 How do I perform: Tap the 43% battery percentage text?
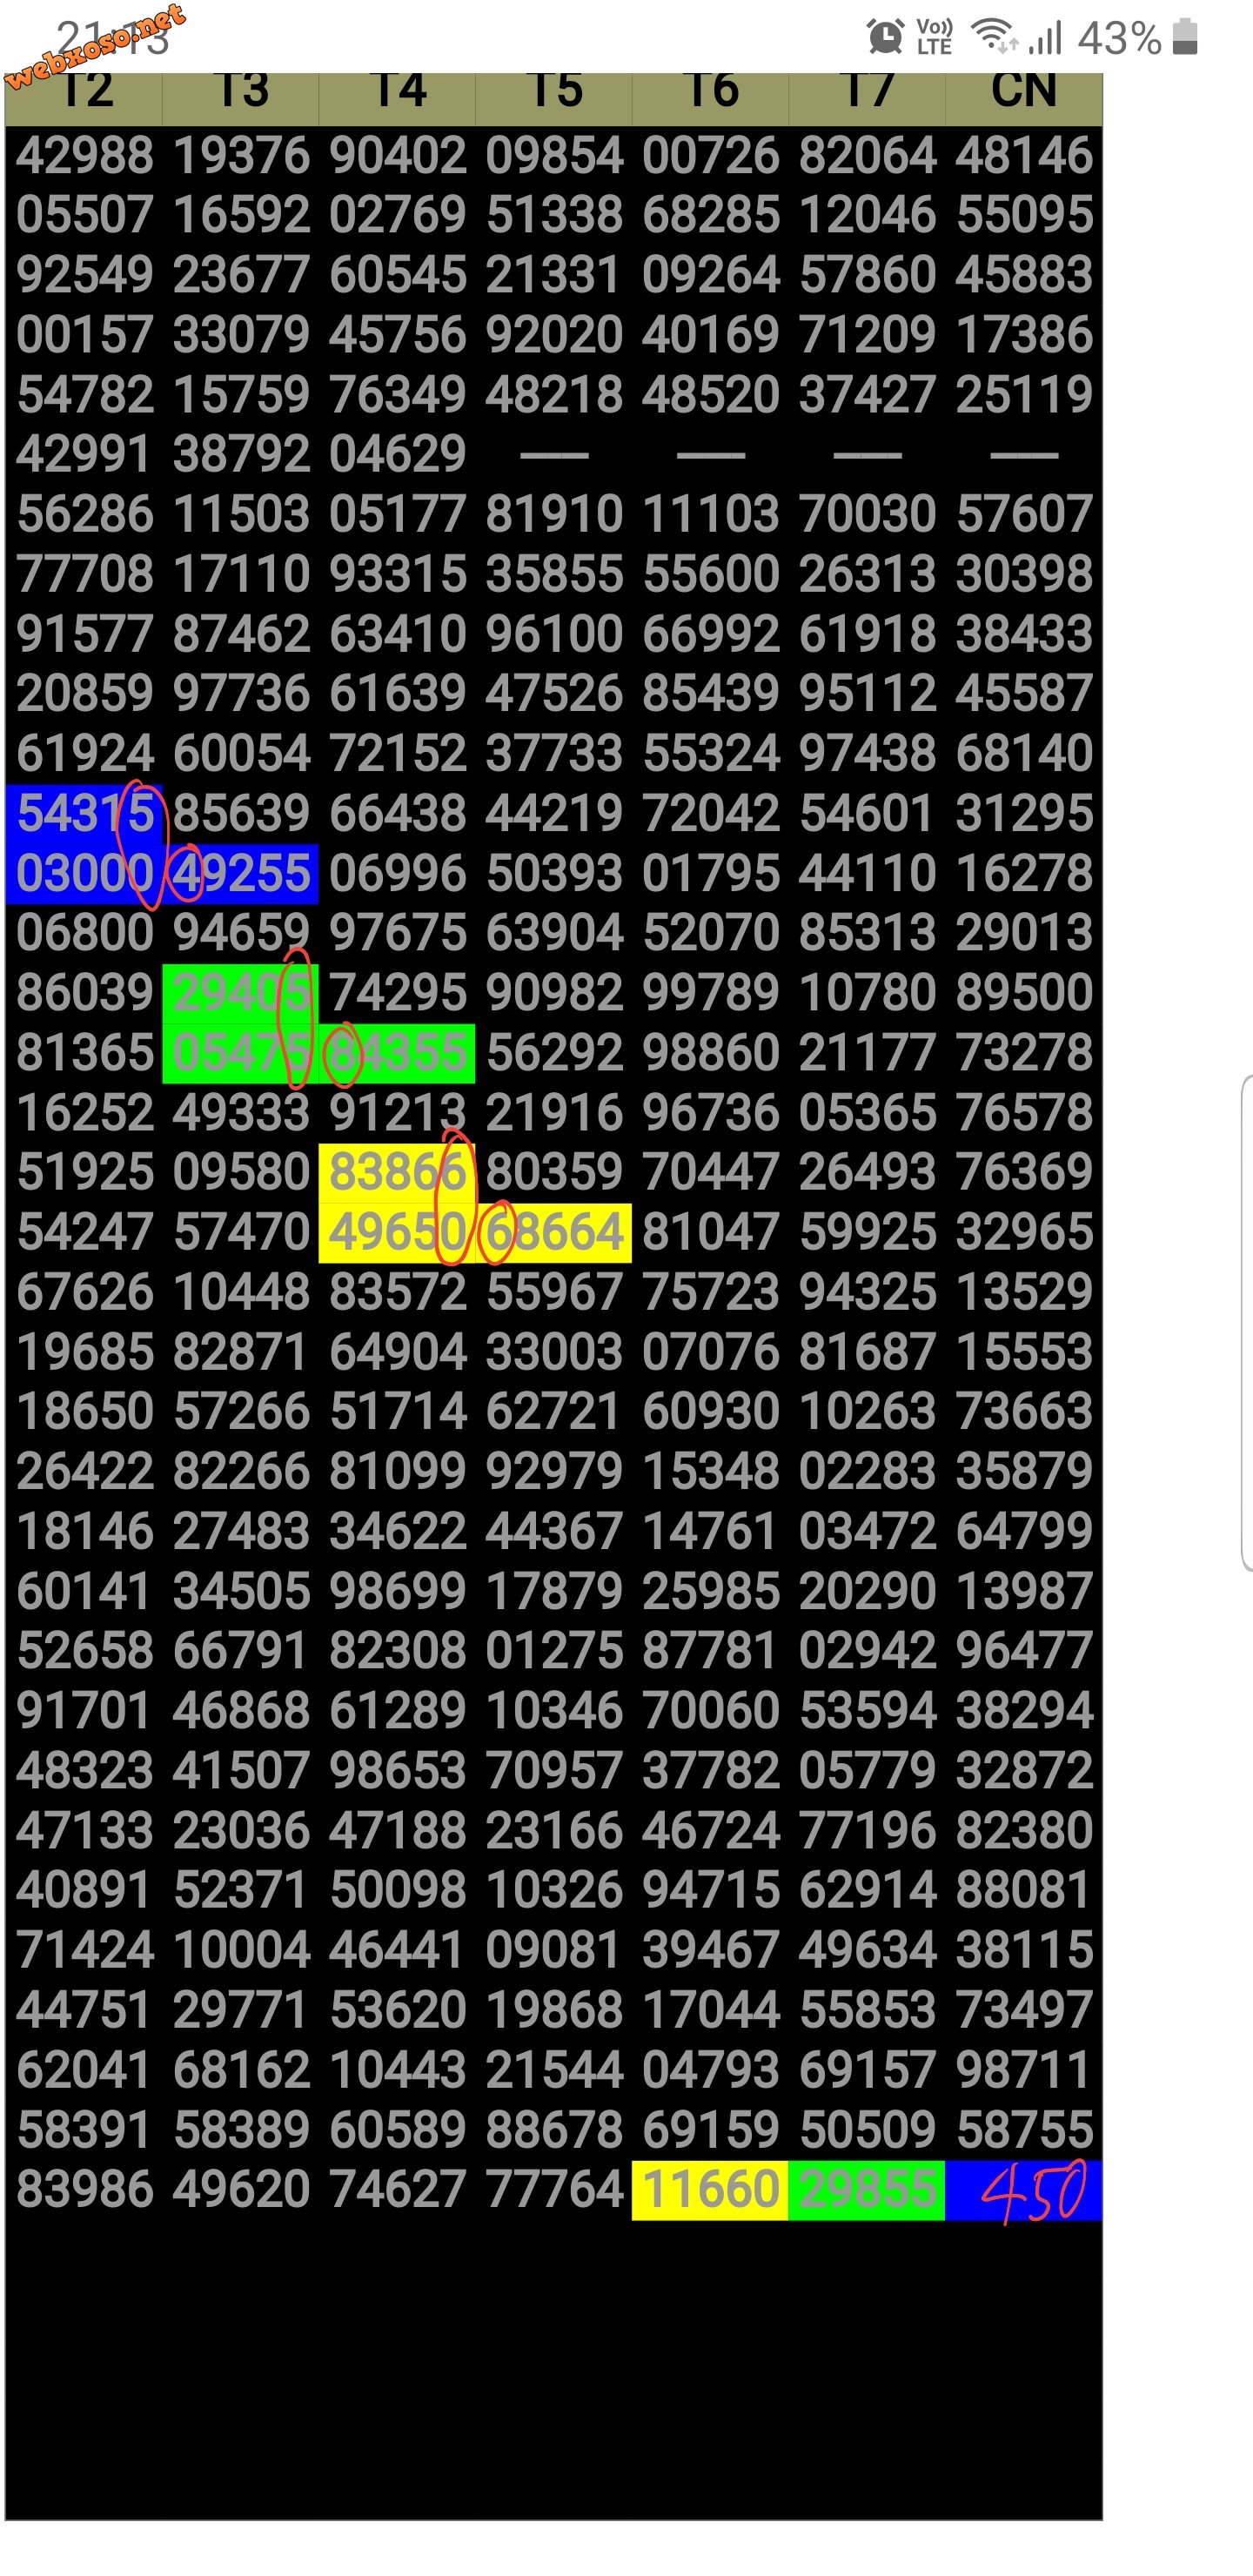1118,38
